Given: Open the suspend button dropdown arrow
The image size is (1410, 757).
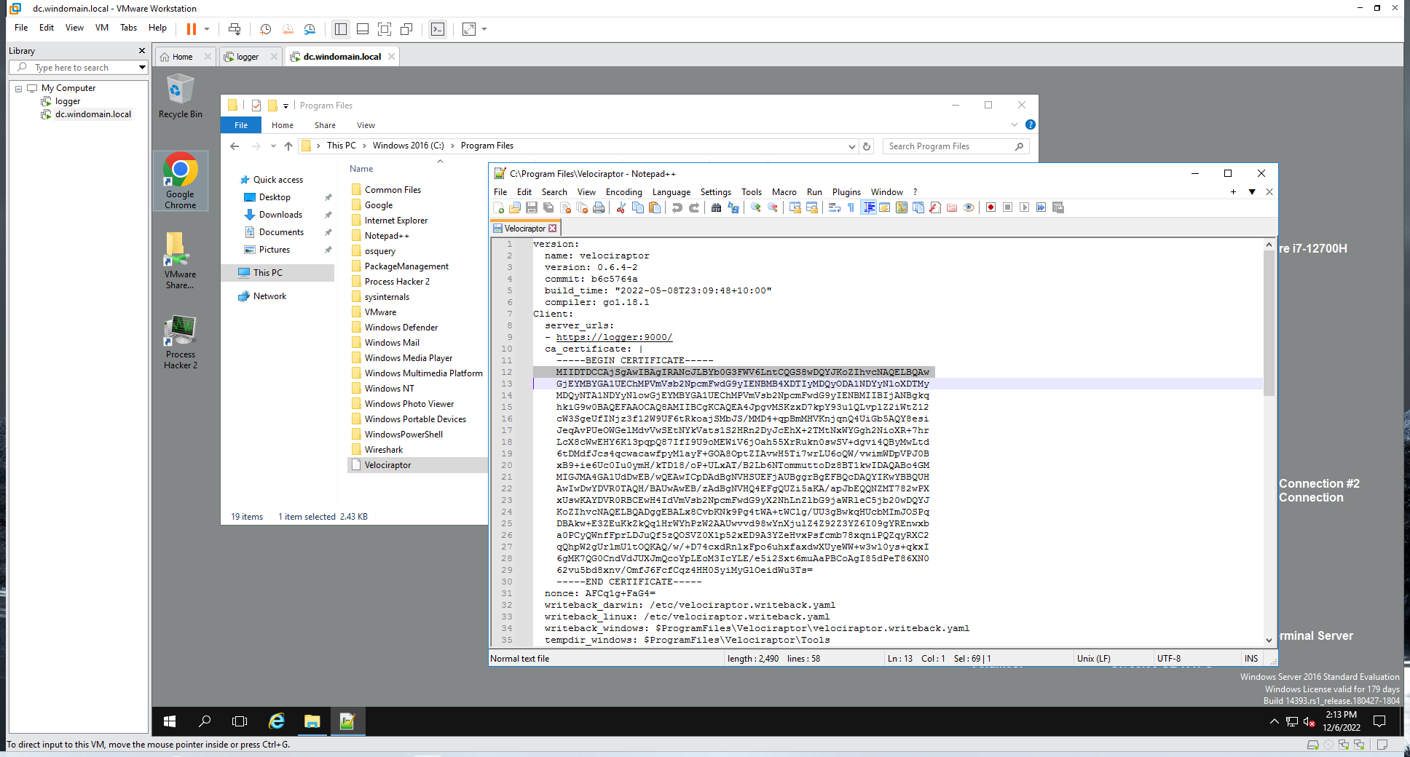Looking at the screenshot, I should pos(207,29).
